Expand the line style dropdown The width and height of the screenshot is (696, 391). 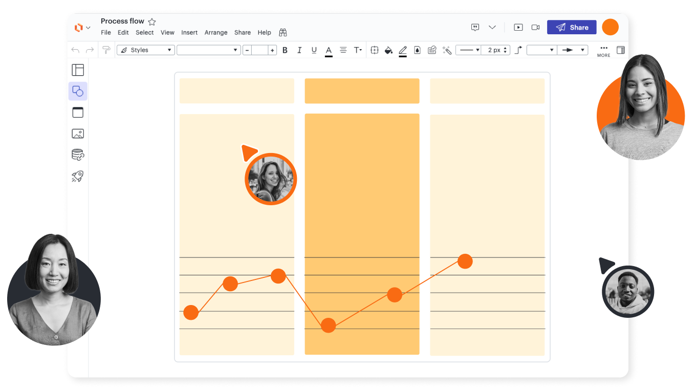pos(468,50)
